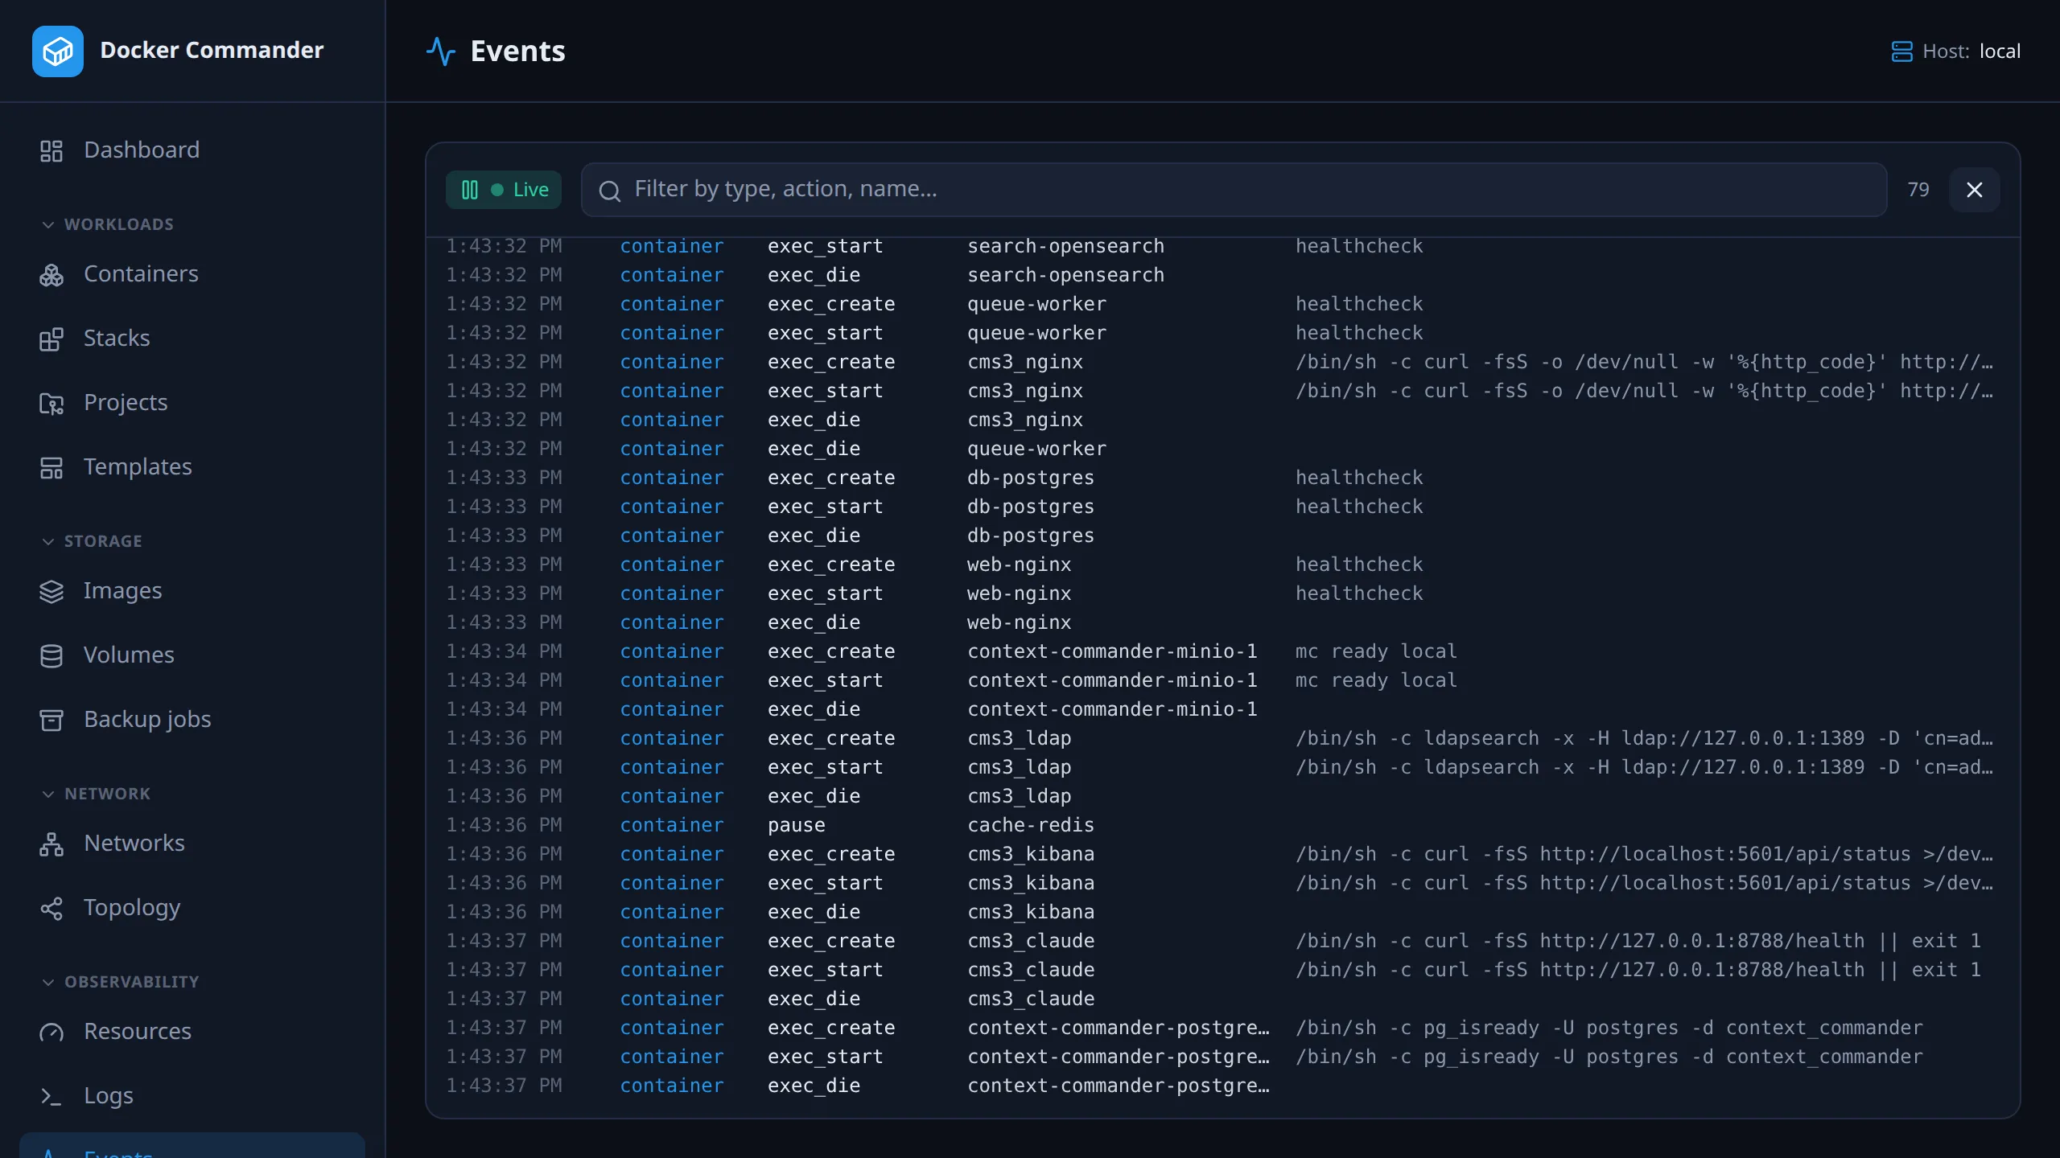This screenshot has width=2060, height=1158.
Task: Open the Backup jobs page
Action: [x=192, y=720]
